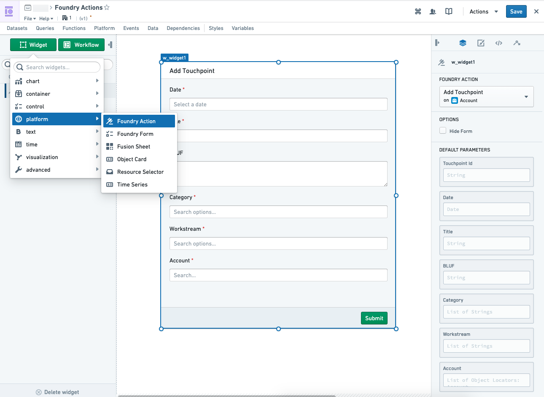Open the Events tab
Screen dimensions: 544x397
[x=131, y=28]
